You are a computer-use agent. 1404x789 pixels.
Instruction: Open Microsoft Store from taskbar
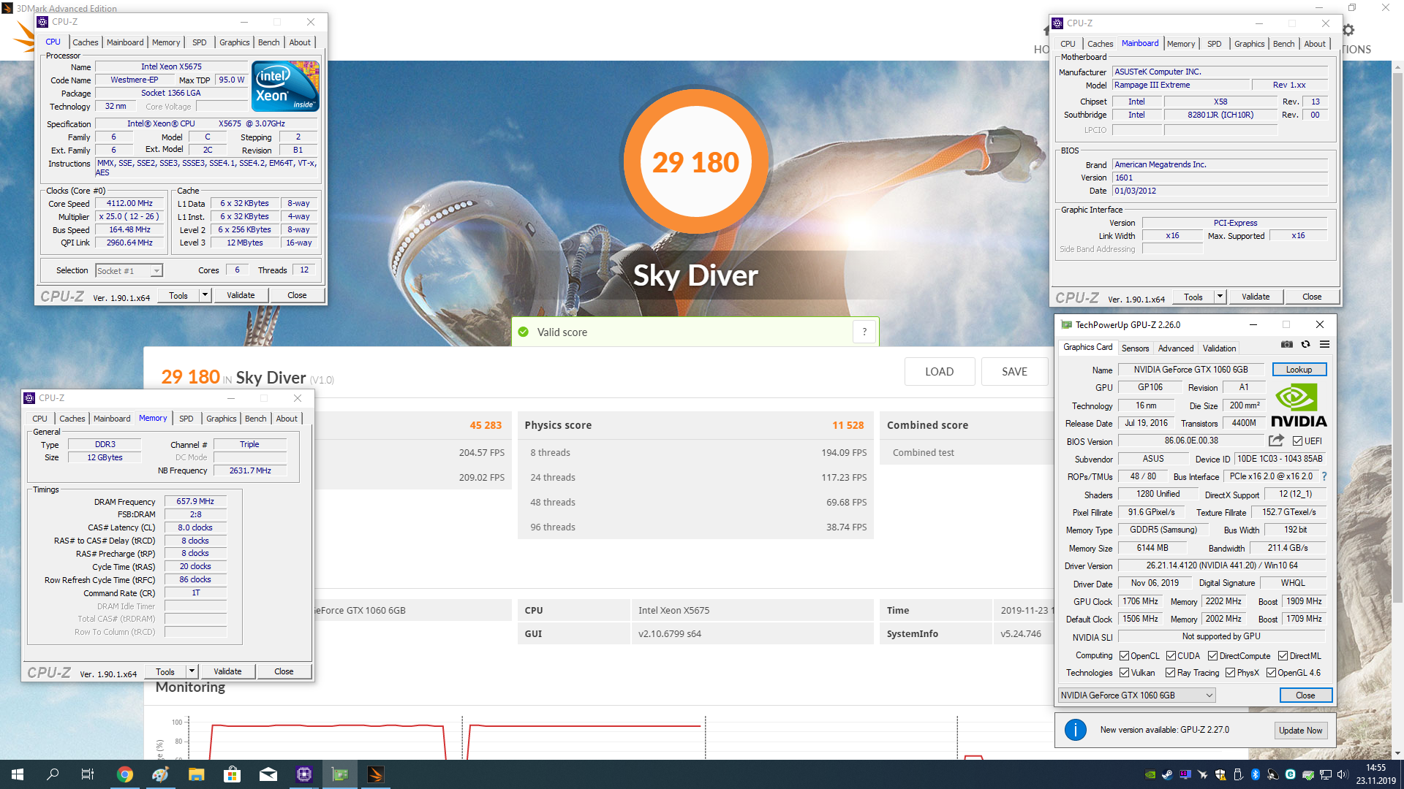[232, 774]
